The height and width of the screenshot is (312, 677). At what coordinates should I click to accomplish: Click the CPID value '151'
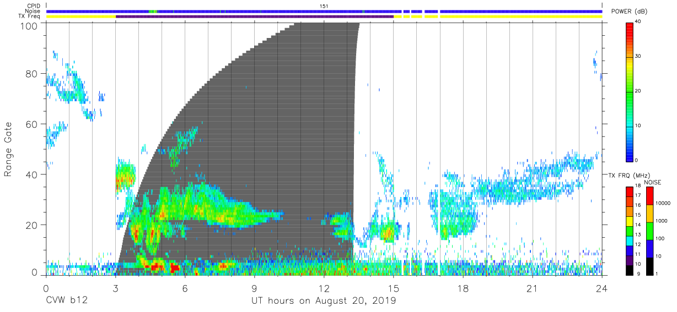tap(324, 6)
